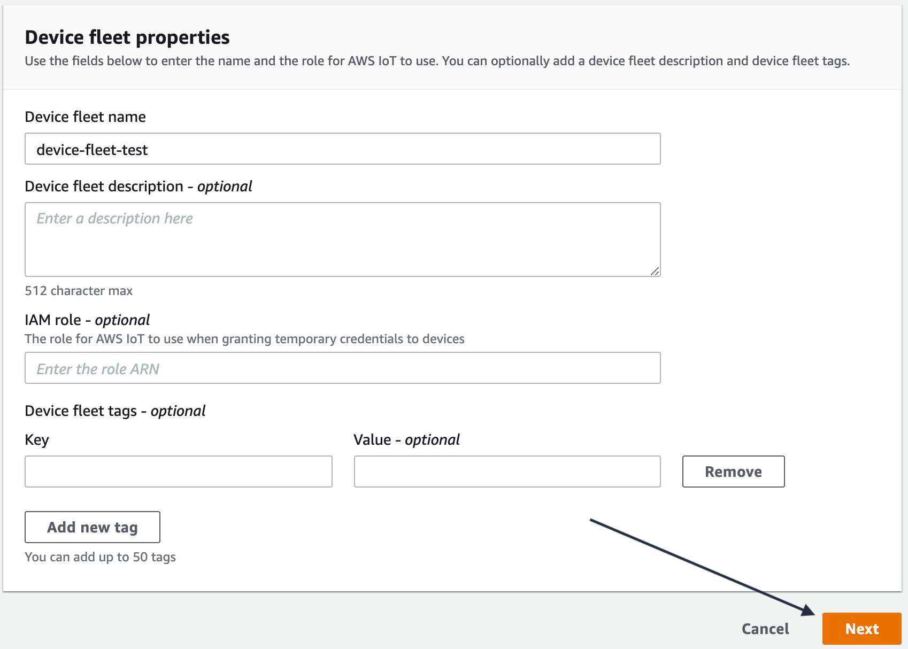Click the resize grip on the description textarea

656,272
